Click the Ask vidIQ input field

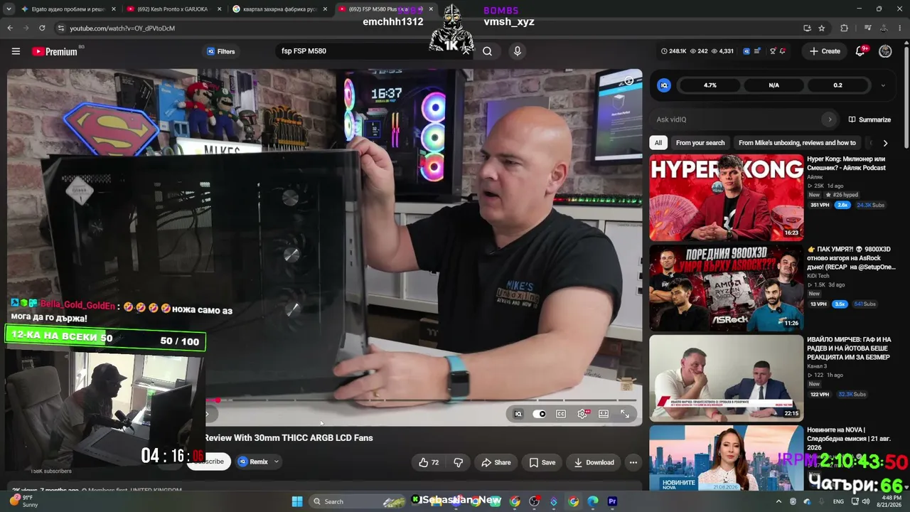pos(738,119)
